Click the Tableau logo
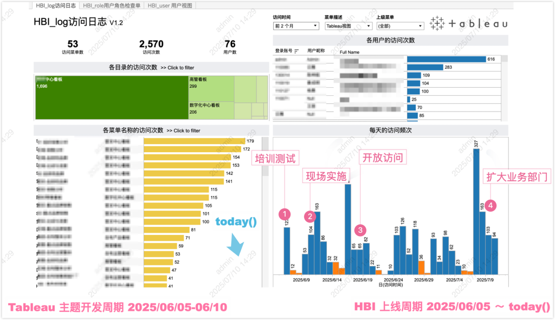Screen dimensions: 555x320 pos(468,24)
